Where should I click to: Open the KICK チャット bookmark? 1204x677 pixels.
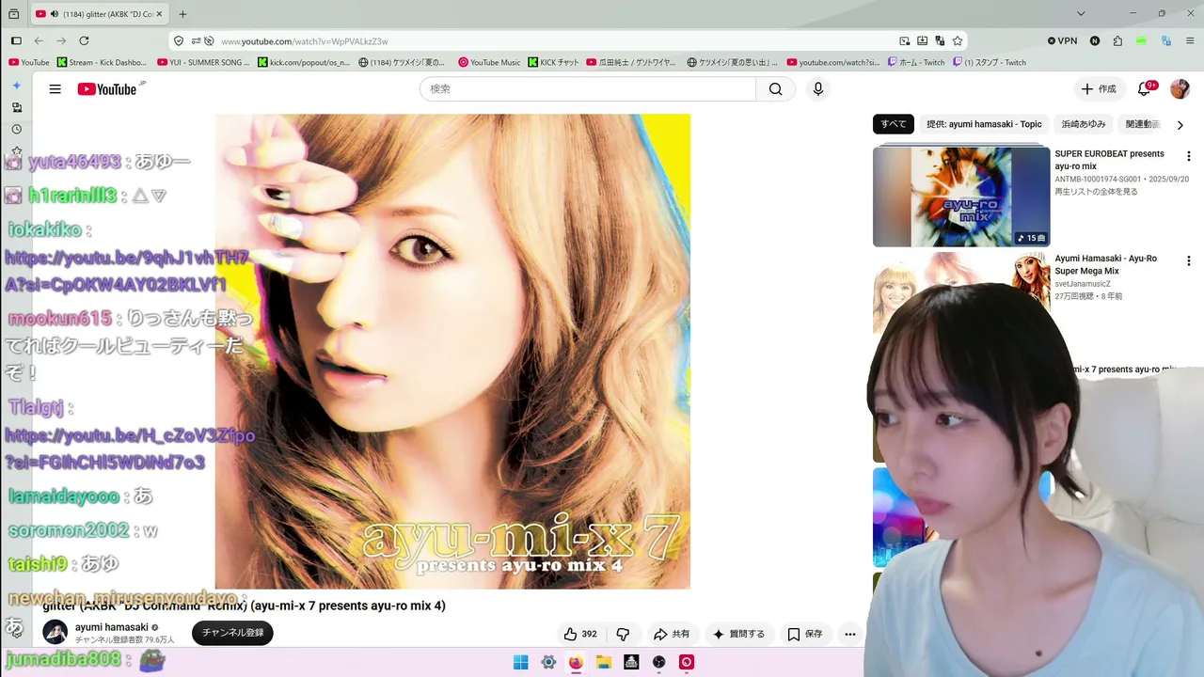tap(554, 63)
